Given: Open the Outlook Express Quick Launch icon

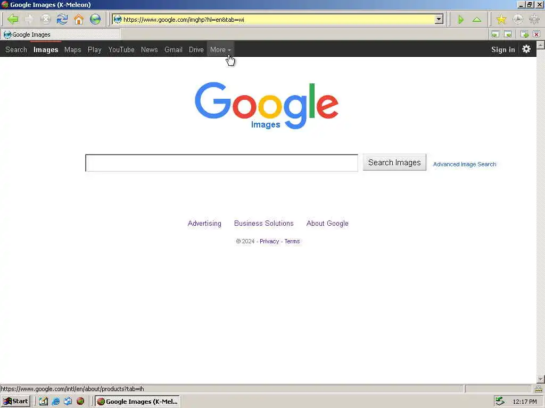Looking at the screenshot, I should pos(68,402).
